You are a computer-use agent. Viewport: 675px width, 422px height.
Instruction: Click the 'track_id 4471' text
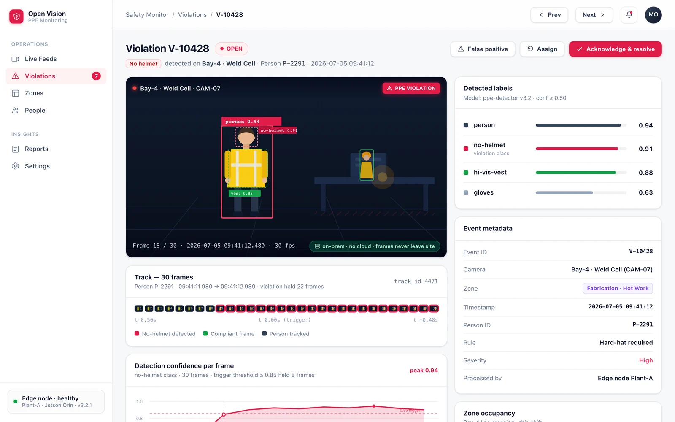pos(416,281)
